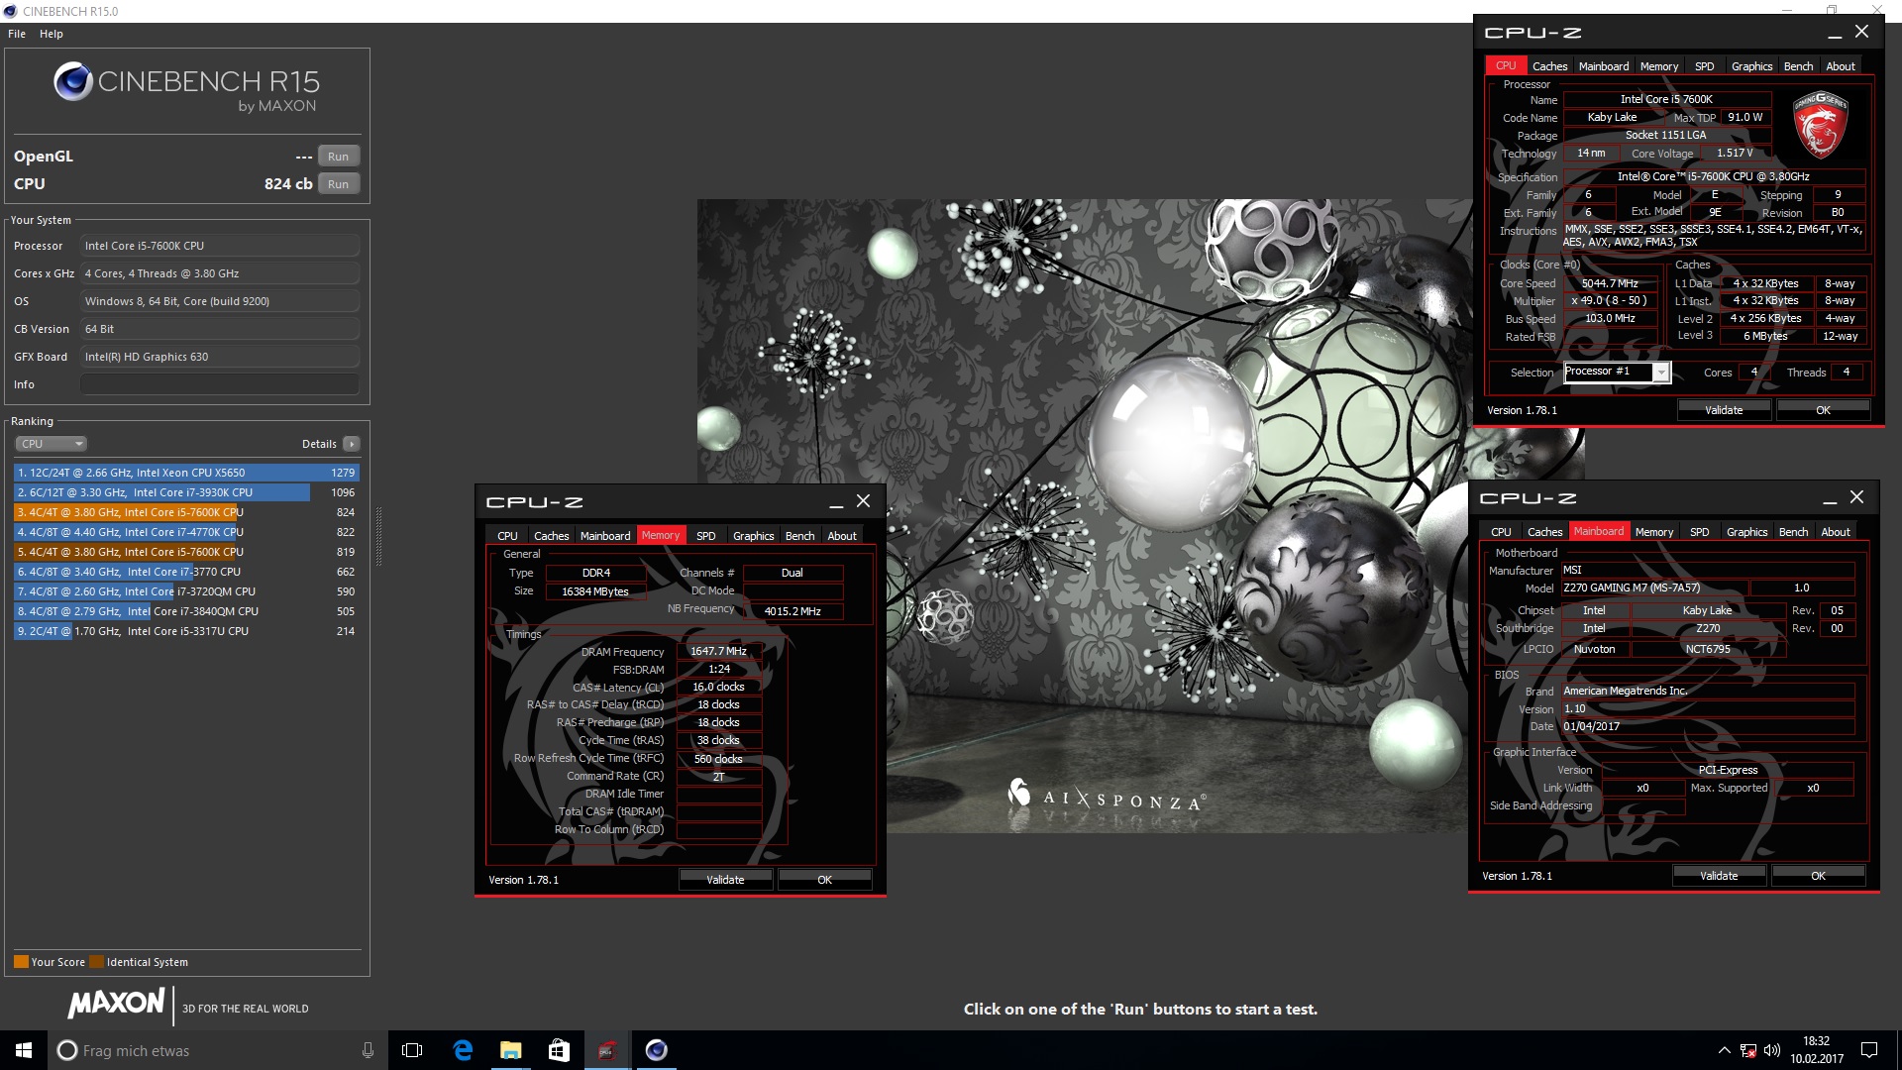This screenshot has height=1070, width=1902.
Task: Open the Help menu
Action: point(52,34)
